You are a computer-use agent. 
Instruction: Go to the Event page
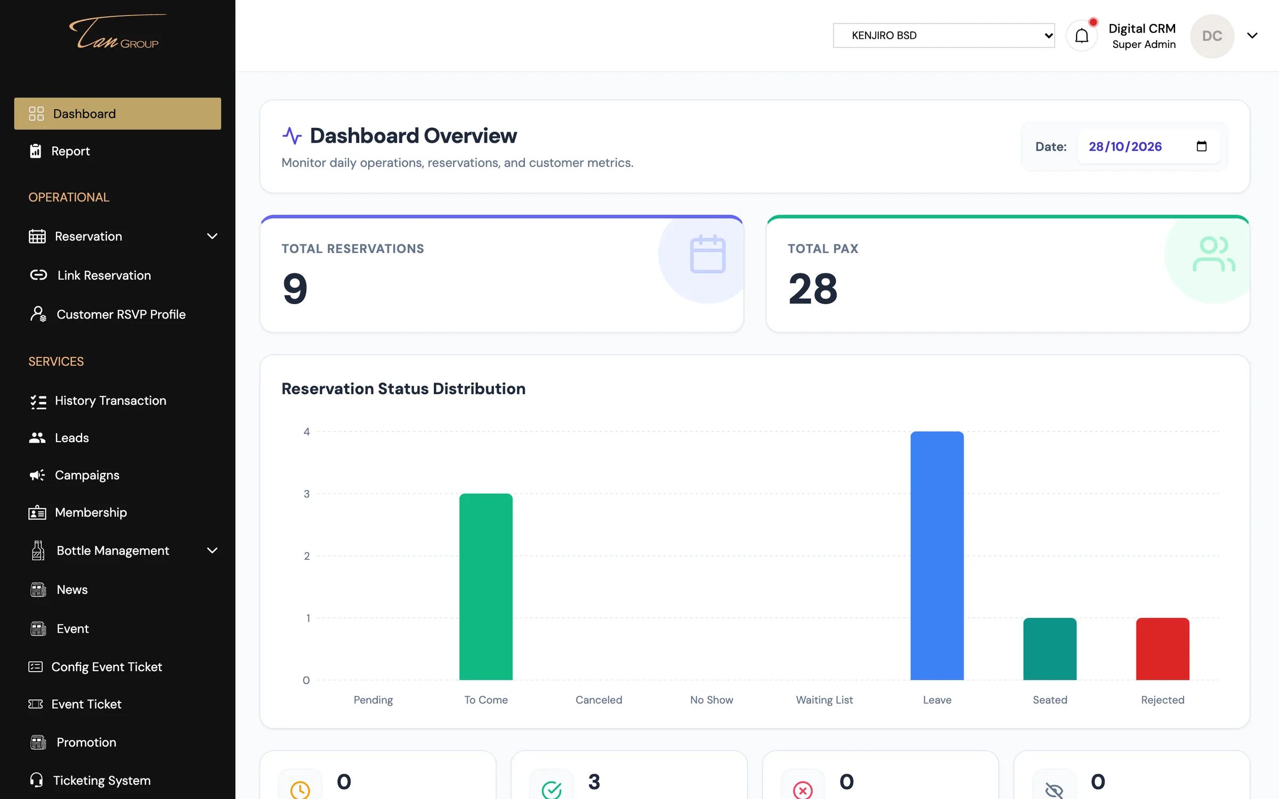click(x=117, y=628)
